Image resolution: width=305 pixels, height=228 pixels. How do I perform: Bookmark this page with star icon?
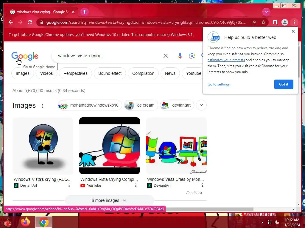click(x=263, y=23)
